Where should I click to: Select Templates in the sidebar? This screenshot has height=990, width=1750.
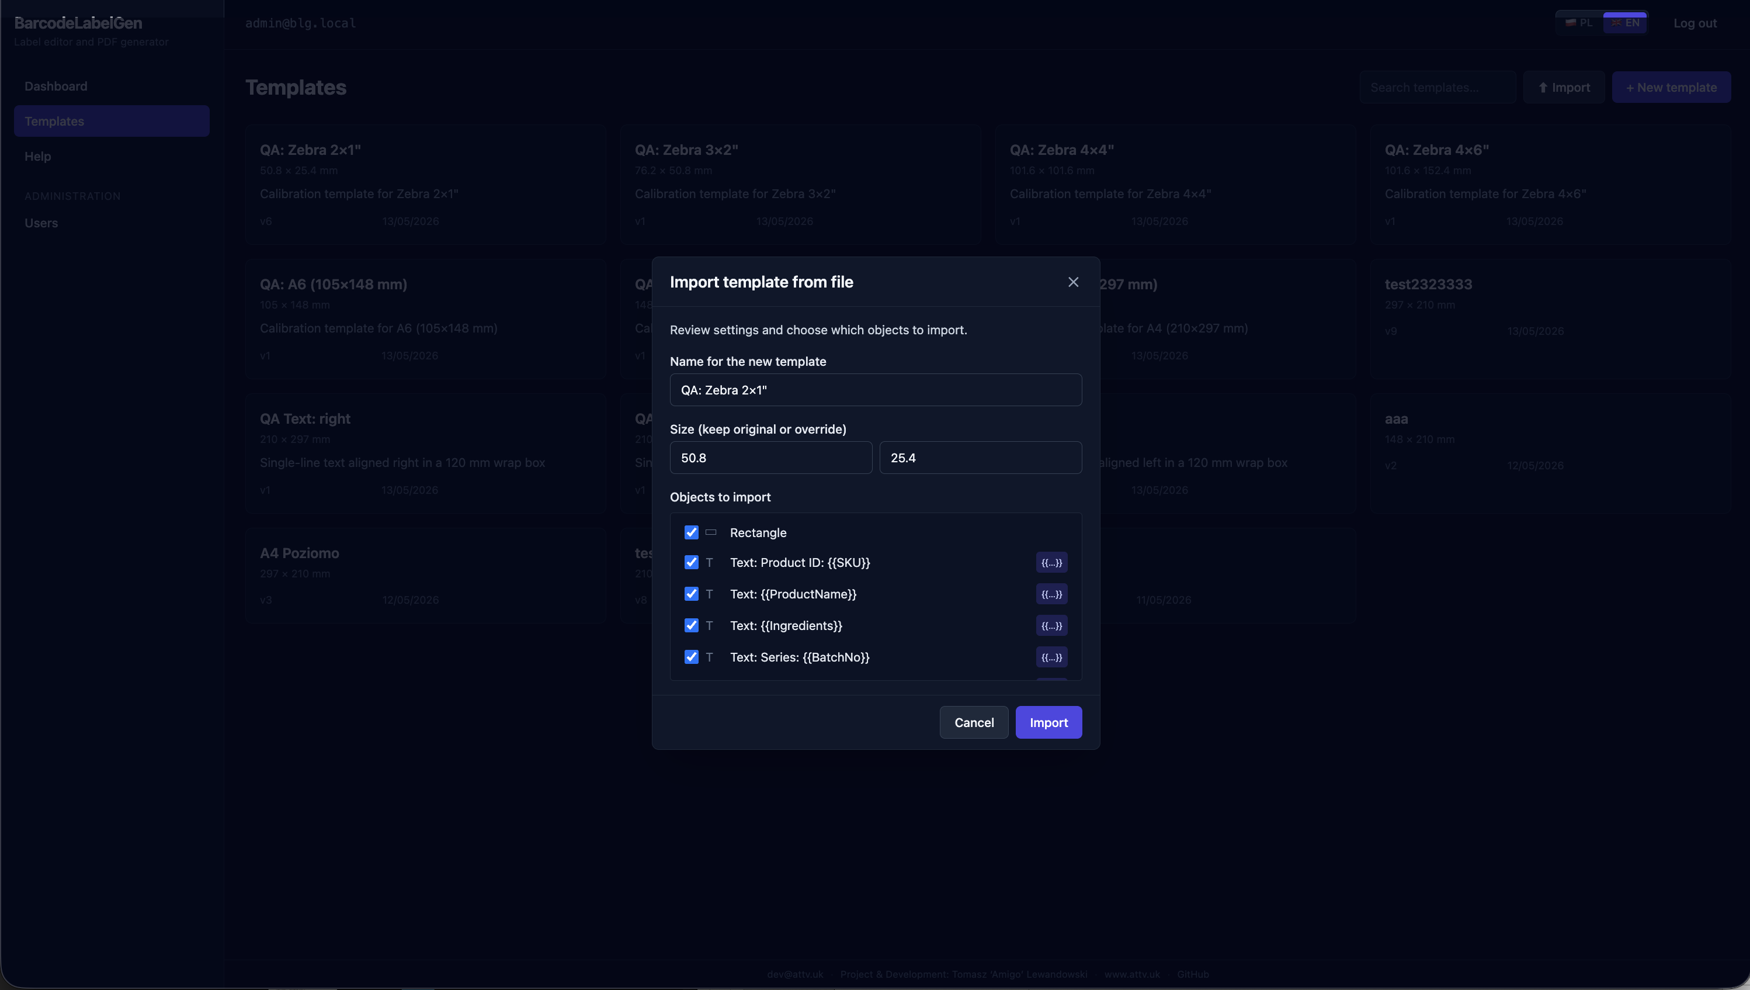pyautogui.click(x=112, y=121)
